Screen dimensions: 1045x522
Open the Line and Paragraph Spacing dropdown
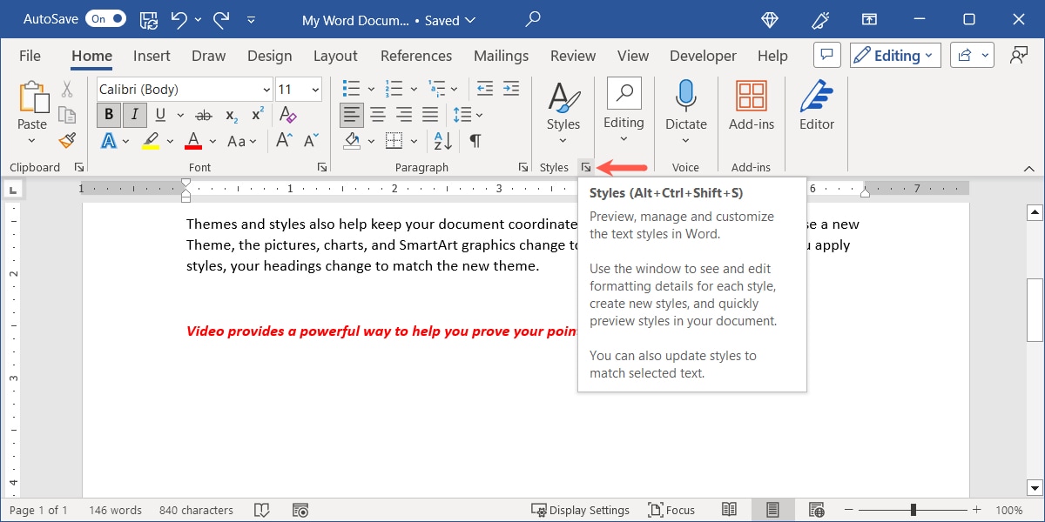coord(468,114)
